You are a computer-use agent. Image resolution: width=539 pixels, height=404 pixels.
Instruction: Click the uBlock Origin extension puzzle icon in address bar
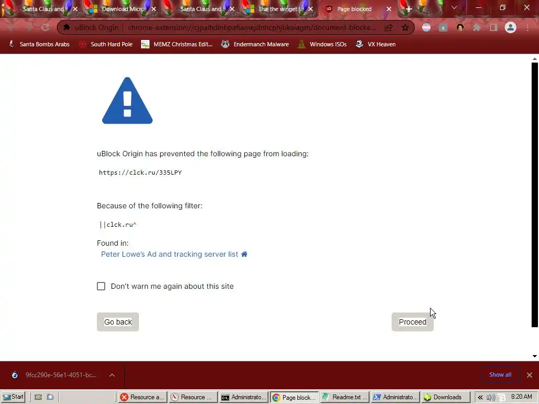click(67, 27)
